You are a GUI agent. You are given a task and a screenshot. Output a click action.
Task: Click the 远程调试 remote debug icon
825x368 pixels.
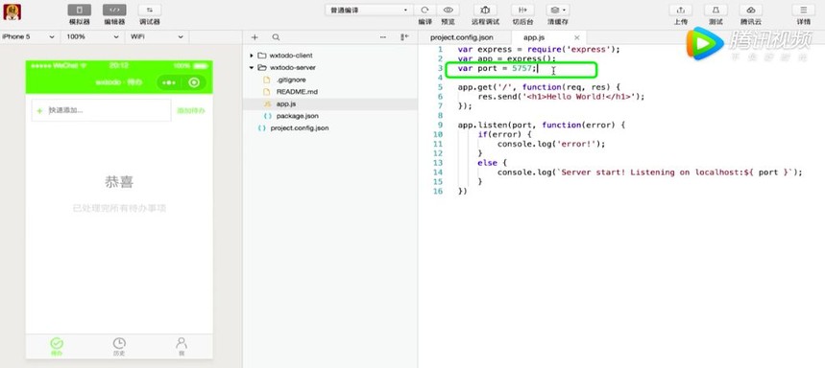(485, 10)
